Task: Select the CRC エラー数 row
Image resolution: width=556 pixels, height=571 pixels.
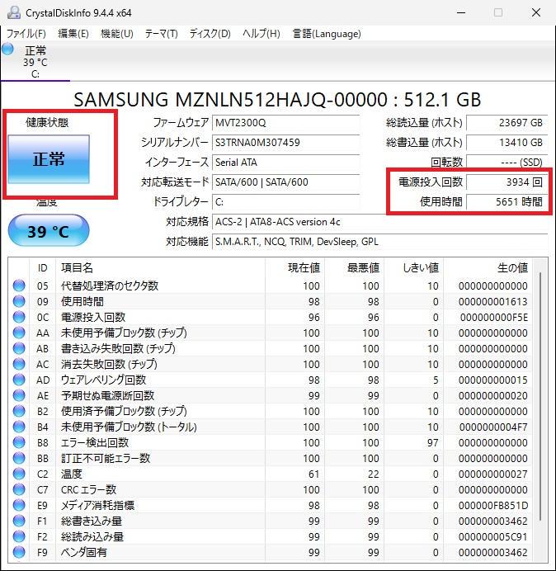Action: coord(270,489)
